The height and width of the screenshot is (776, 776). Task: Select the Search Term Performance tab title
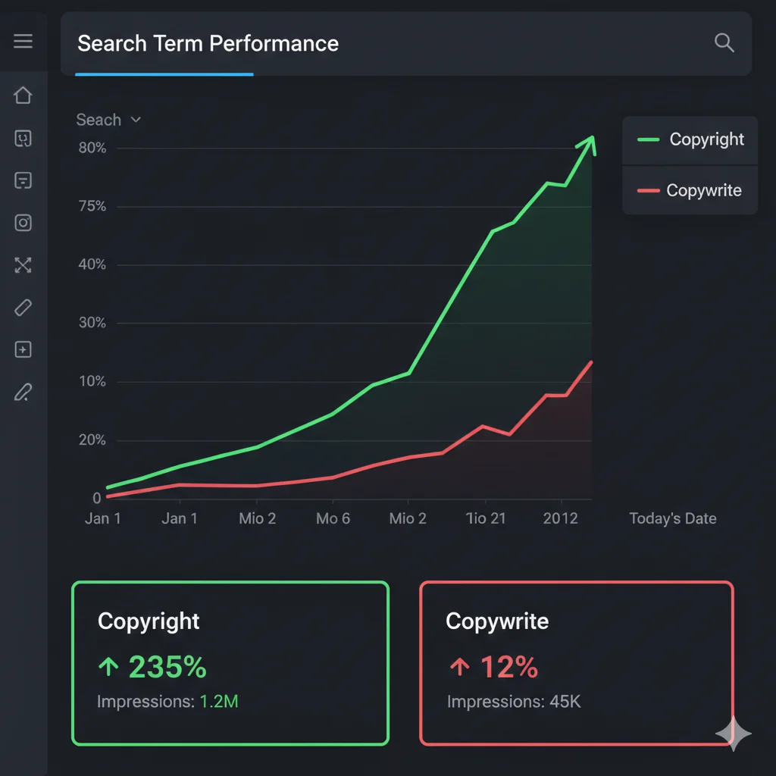208,43
